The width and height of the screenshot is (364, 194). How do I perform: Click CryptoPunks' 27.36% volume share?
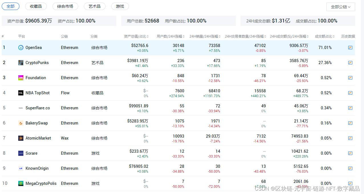click(325, 63)
